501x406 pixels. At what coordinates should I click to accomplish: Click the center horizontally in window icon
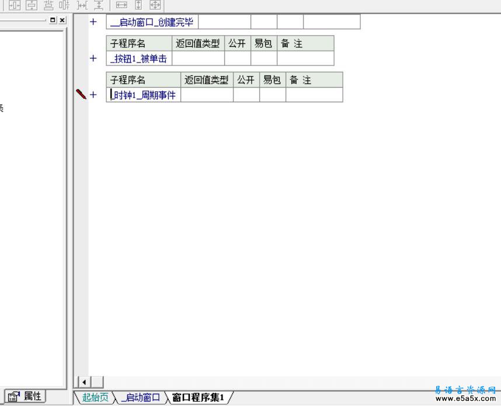pyautogui.click(x=15, y=5)
